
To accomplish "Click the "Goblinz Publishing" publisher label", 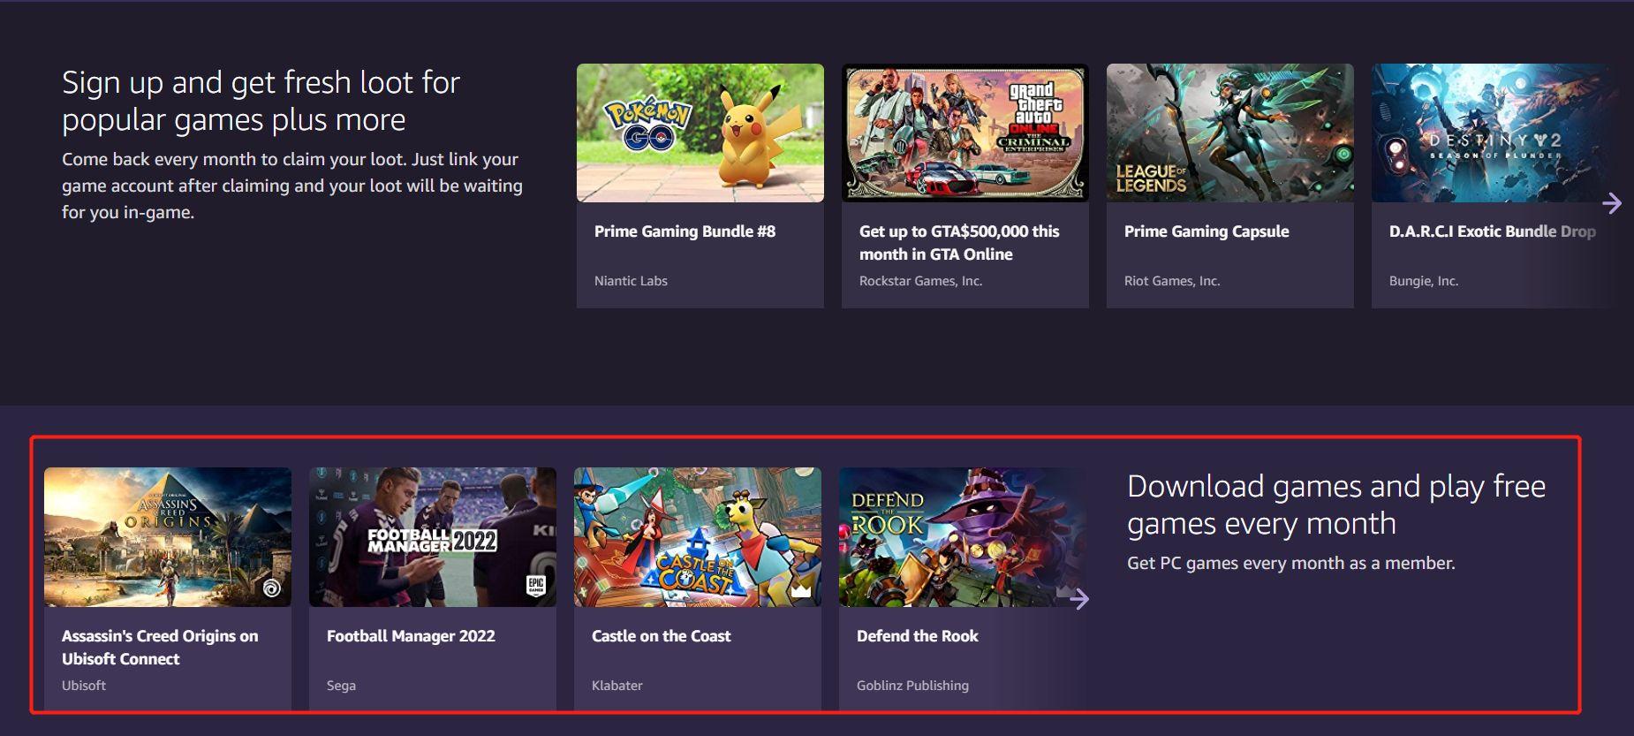I will point(912,686).
